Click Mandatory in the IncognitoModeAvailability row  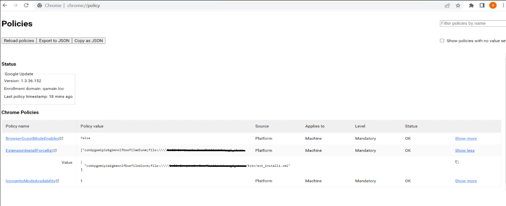point(366,181)
